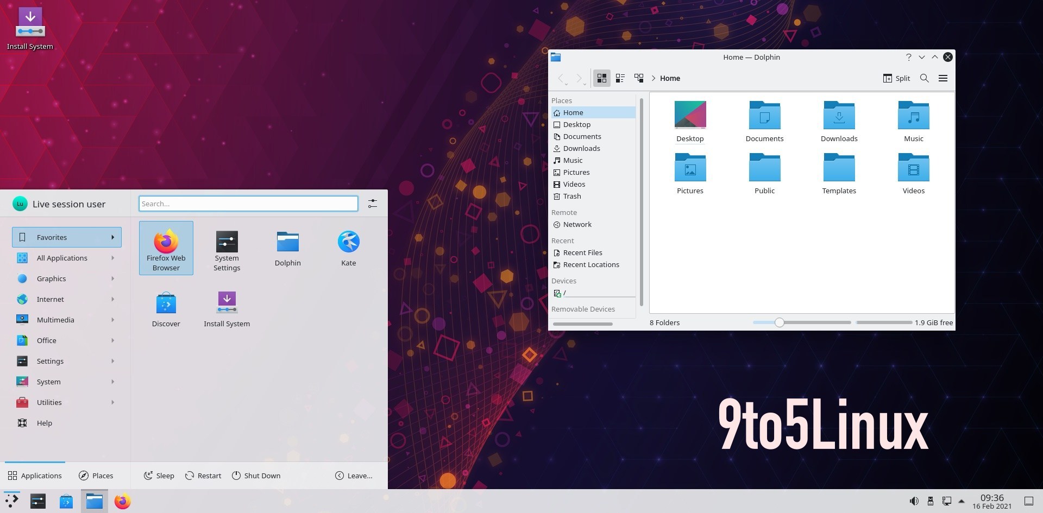This screenshot has height=513, width=1043.
Task: Expand hidden system tray icons
Action: [x=963, y=501]
